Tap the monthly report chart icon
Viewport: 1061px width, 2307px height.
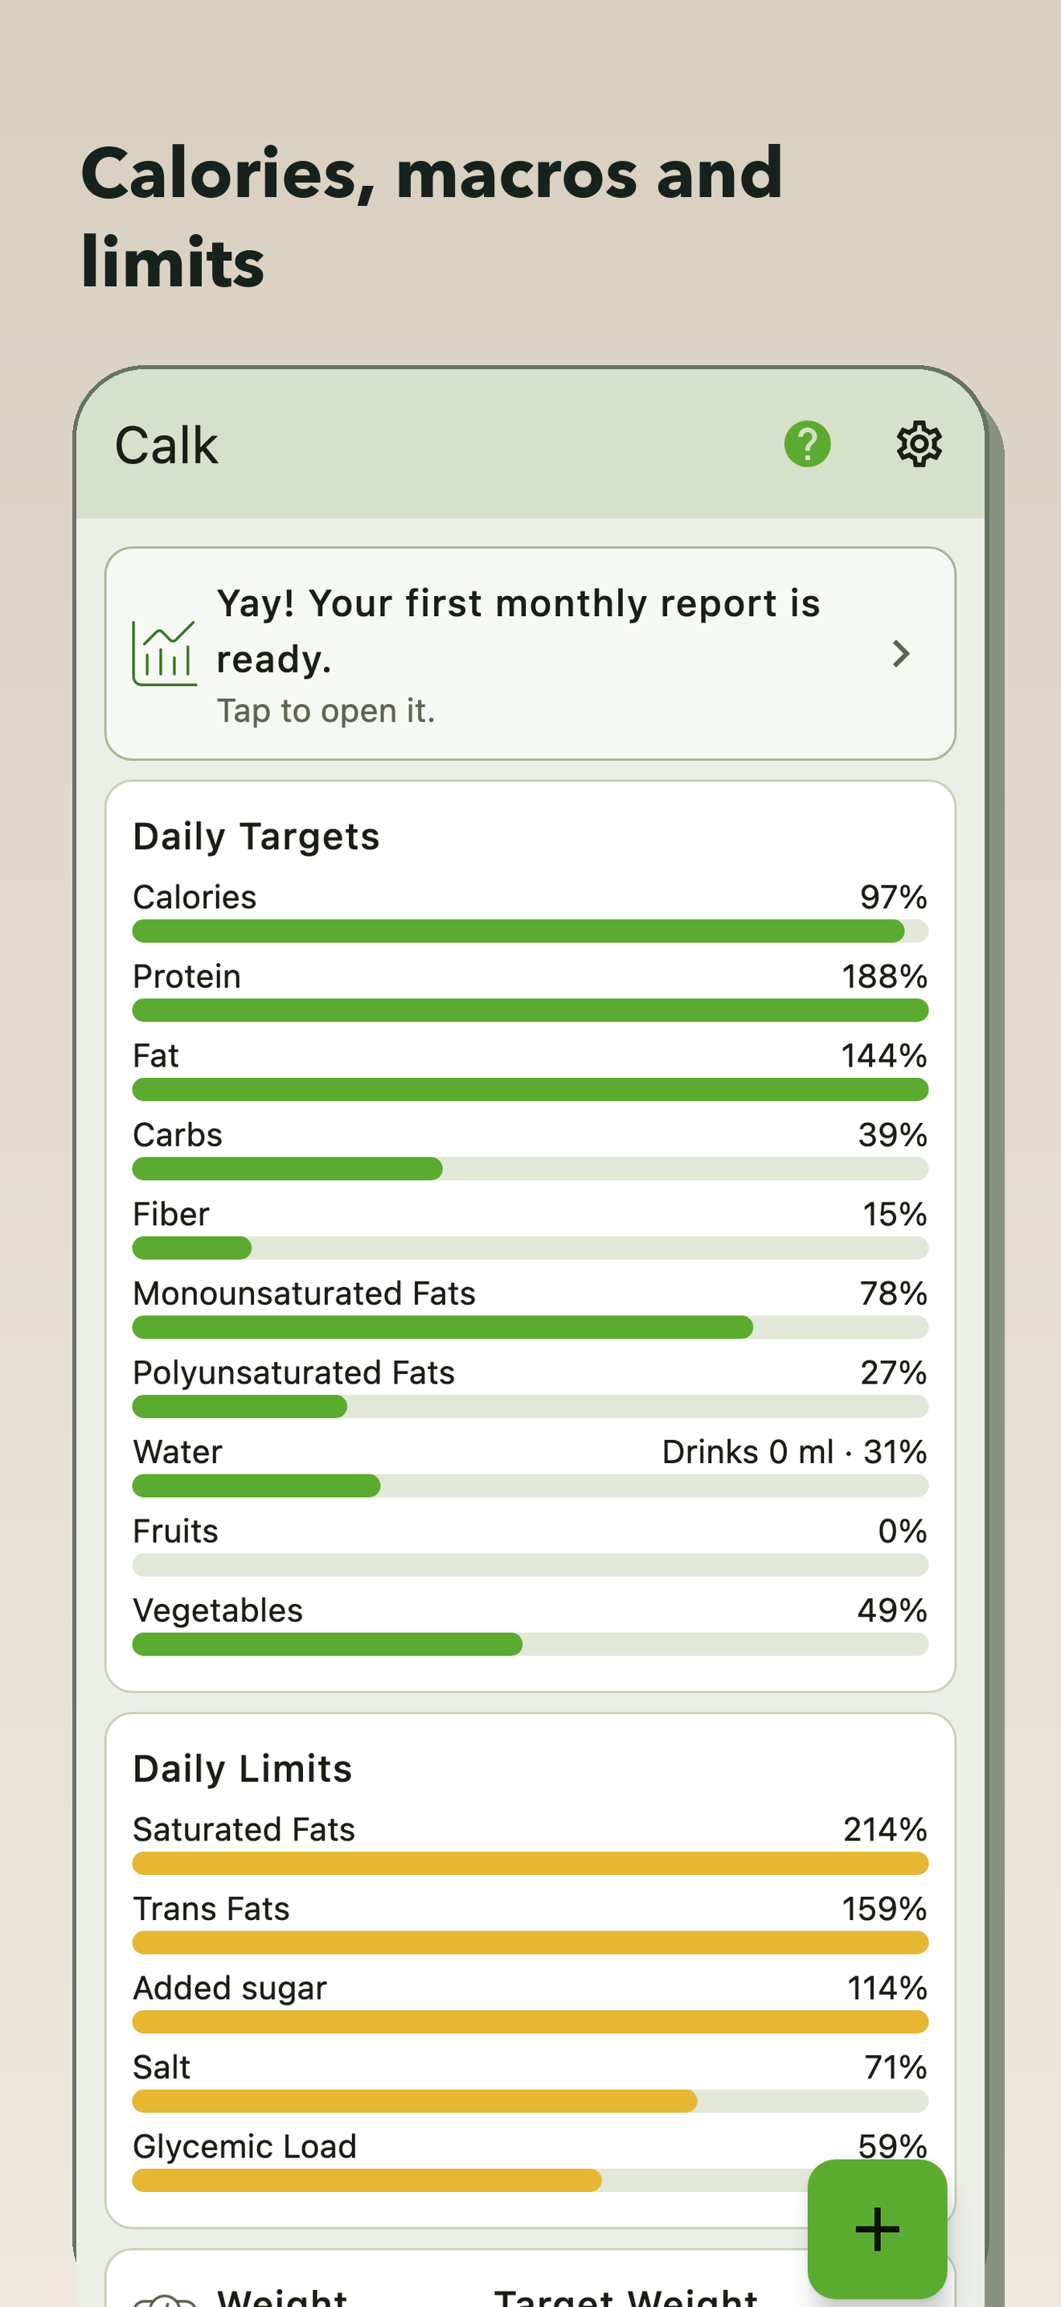point(165,654)
